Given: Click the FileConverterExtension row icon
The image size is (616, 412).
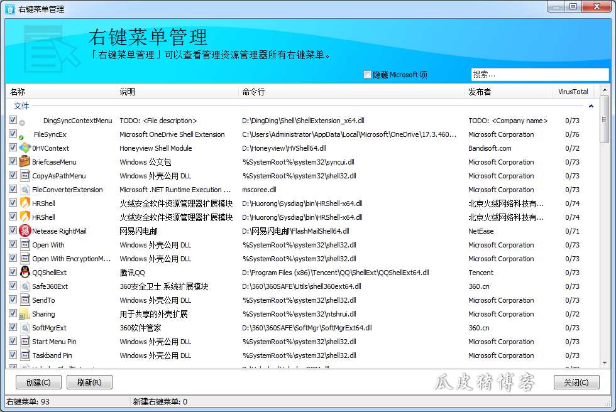Looking at the screenshot, I should coord(25,190).
